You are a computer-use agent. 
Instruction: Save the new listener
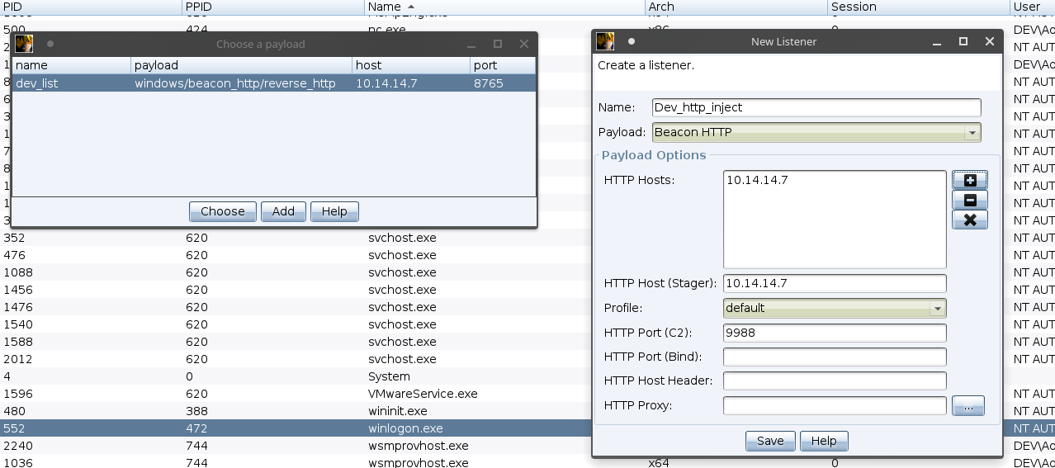[x=769, y=441]
